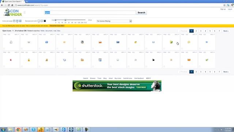The height and width of the screenshot is (132, 234).
Task: Tick the checkbox under the grey padlock icon
Action: [4, 49]
